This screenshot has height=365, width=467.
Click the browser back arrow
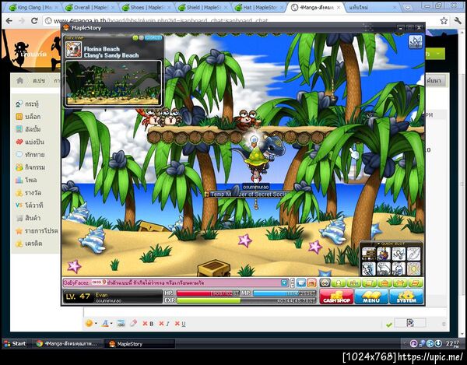9,20
